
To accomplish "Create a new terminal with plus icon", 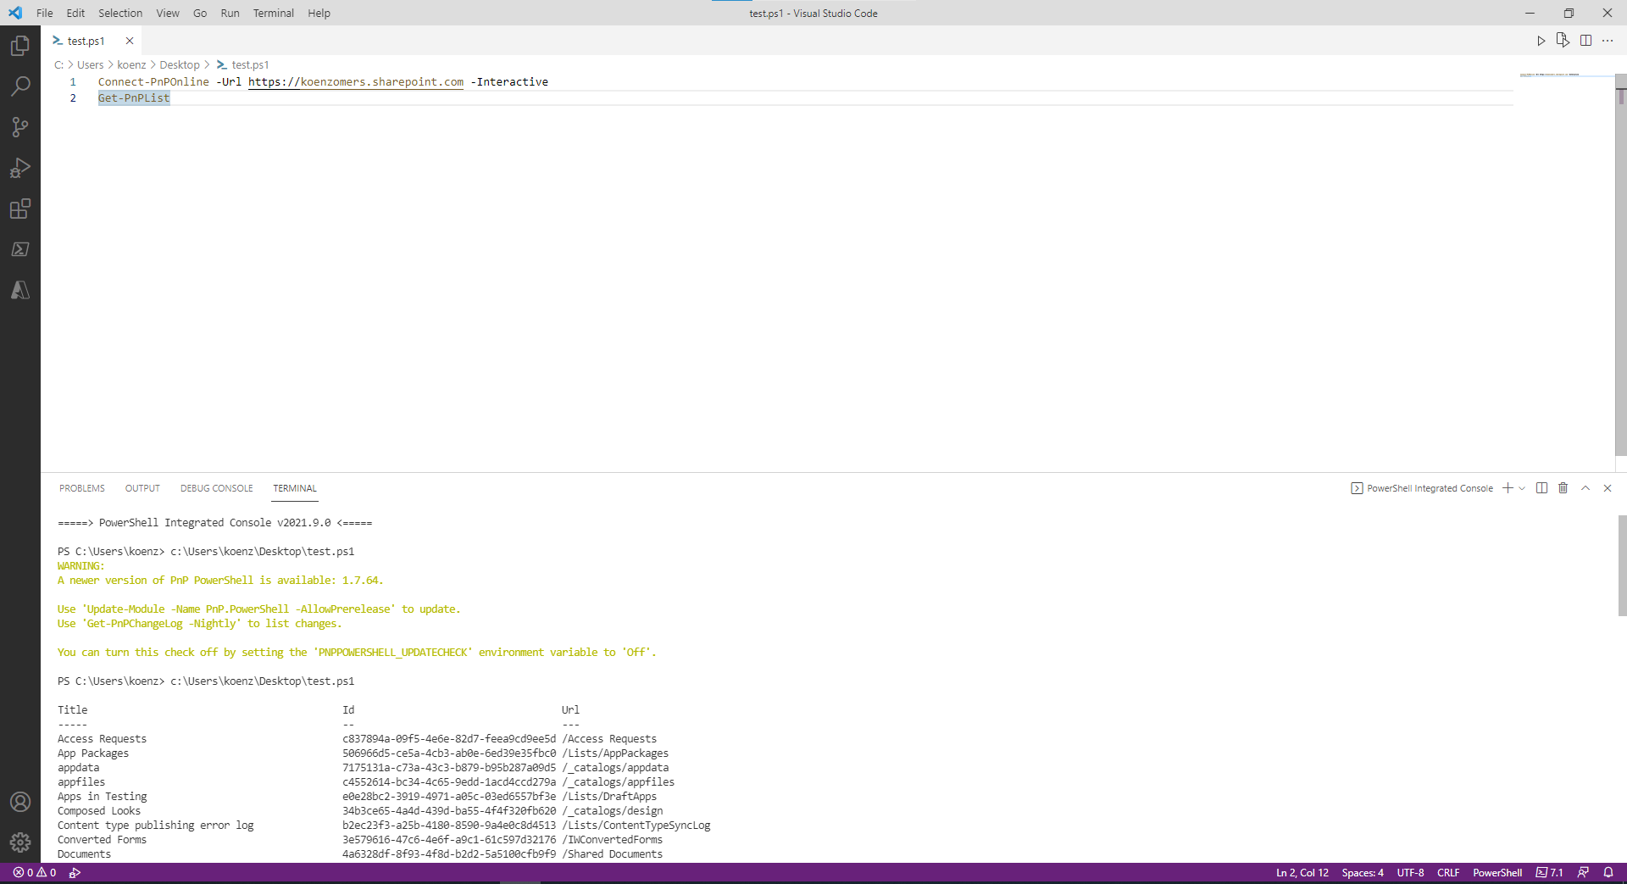I will pos(1508,488).
